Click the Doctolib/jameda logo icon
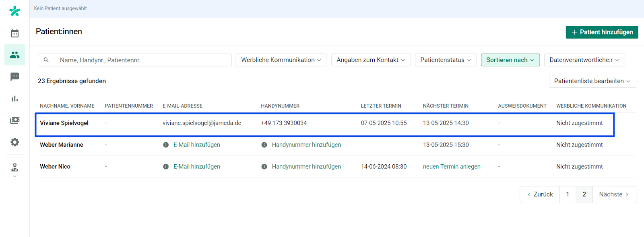Image resolution: width=644 pixels, height=237 pixels. 15,11
